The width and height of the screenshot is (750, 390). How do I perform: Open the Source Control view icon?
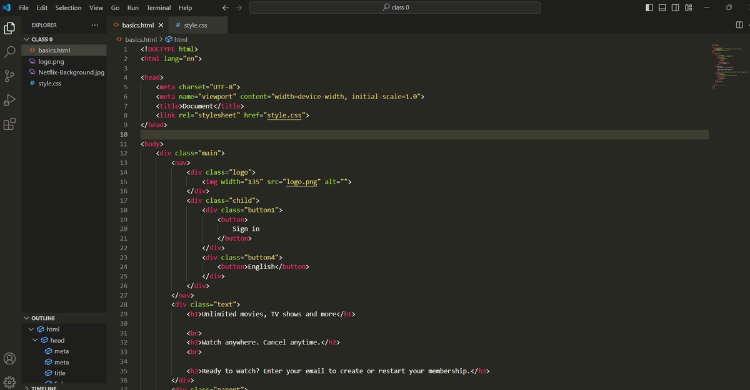point(9,76)
